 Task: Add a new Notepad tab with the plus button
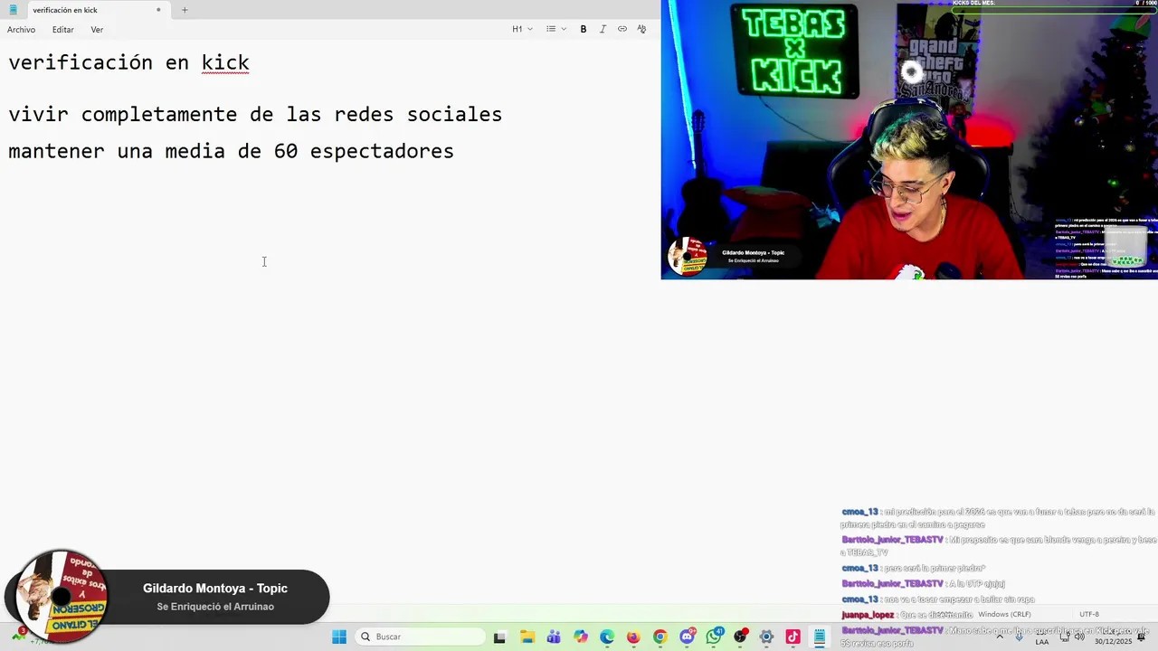point(185,10)
